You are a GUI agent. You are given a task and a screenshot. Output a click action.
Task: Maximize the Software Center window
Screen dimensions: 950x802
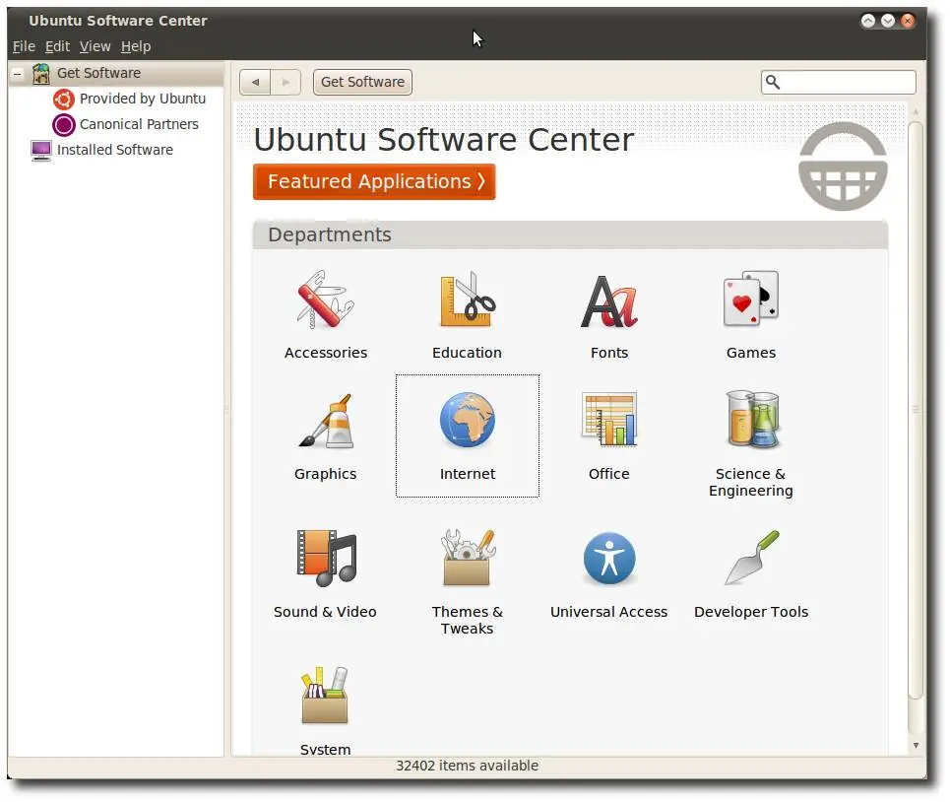tap(868, 22)
